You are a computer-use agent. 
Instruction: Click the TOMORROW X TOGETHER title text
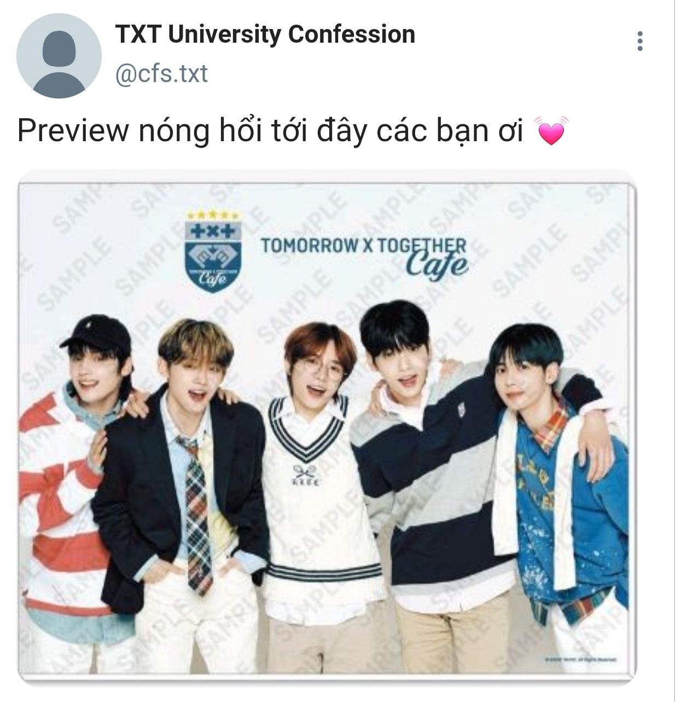(x=364, y=245)
